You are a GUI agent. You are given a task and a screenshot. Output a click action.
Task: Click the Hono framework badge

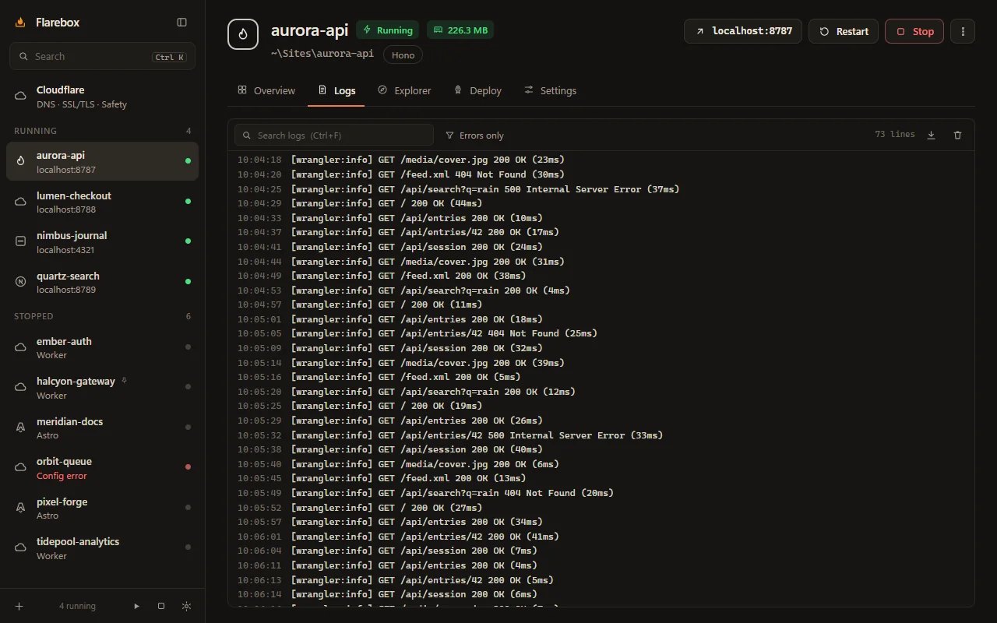(403, 55)
